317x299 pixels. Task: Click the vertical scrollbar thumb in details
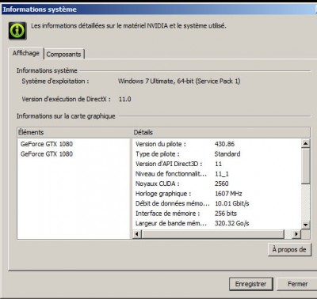[x=306, y=166]
